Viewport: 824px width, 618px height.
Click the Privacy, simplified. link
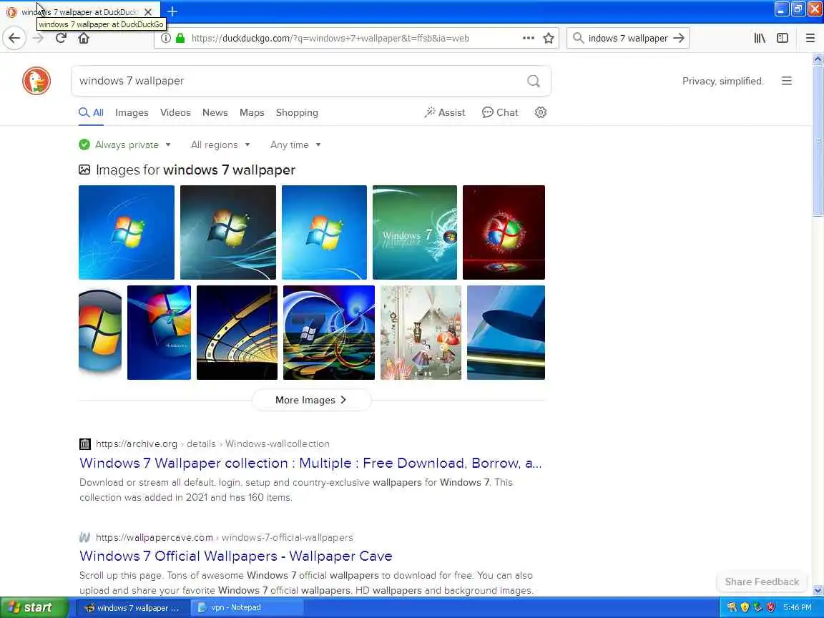(722, 81)
